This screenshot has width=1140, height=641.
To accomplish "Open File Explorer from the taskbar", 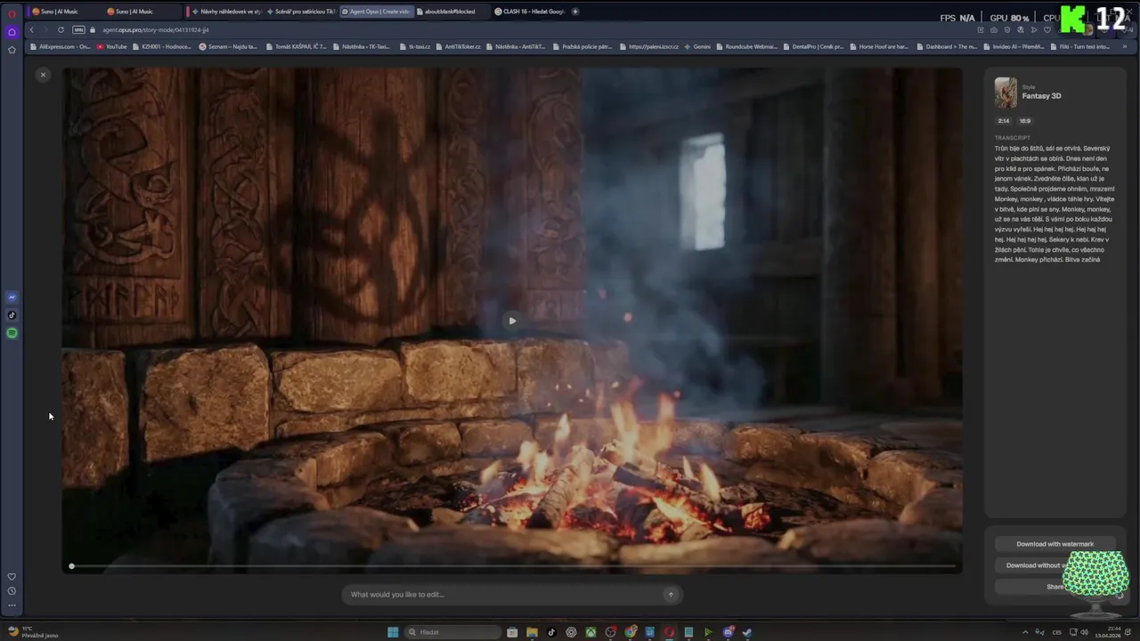I will [532, 632].
